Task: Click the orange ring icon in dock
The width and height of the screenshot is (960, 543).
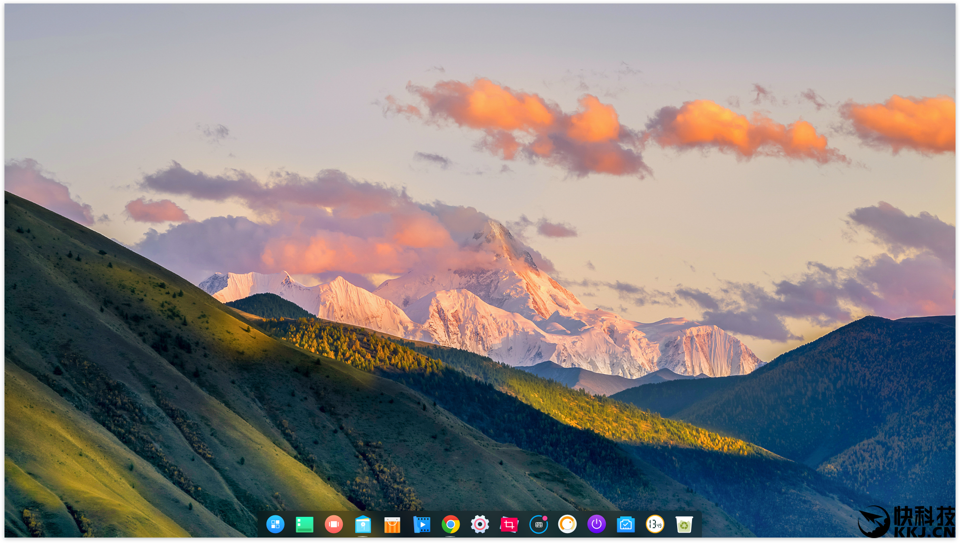Action: point(568,524)
